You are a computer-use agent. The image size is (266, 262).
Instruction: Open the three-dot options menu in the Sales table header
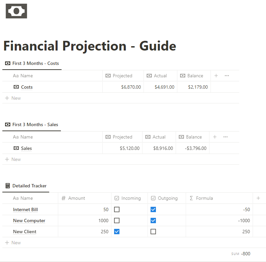[x=225, y=137]
